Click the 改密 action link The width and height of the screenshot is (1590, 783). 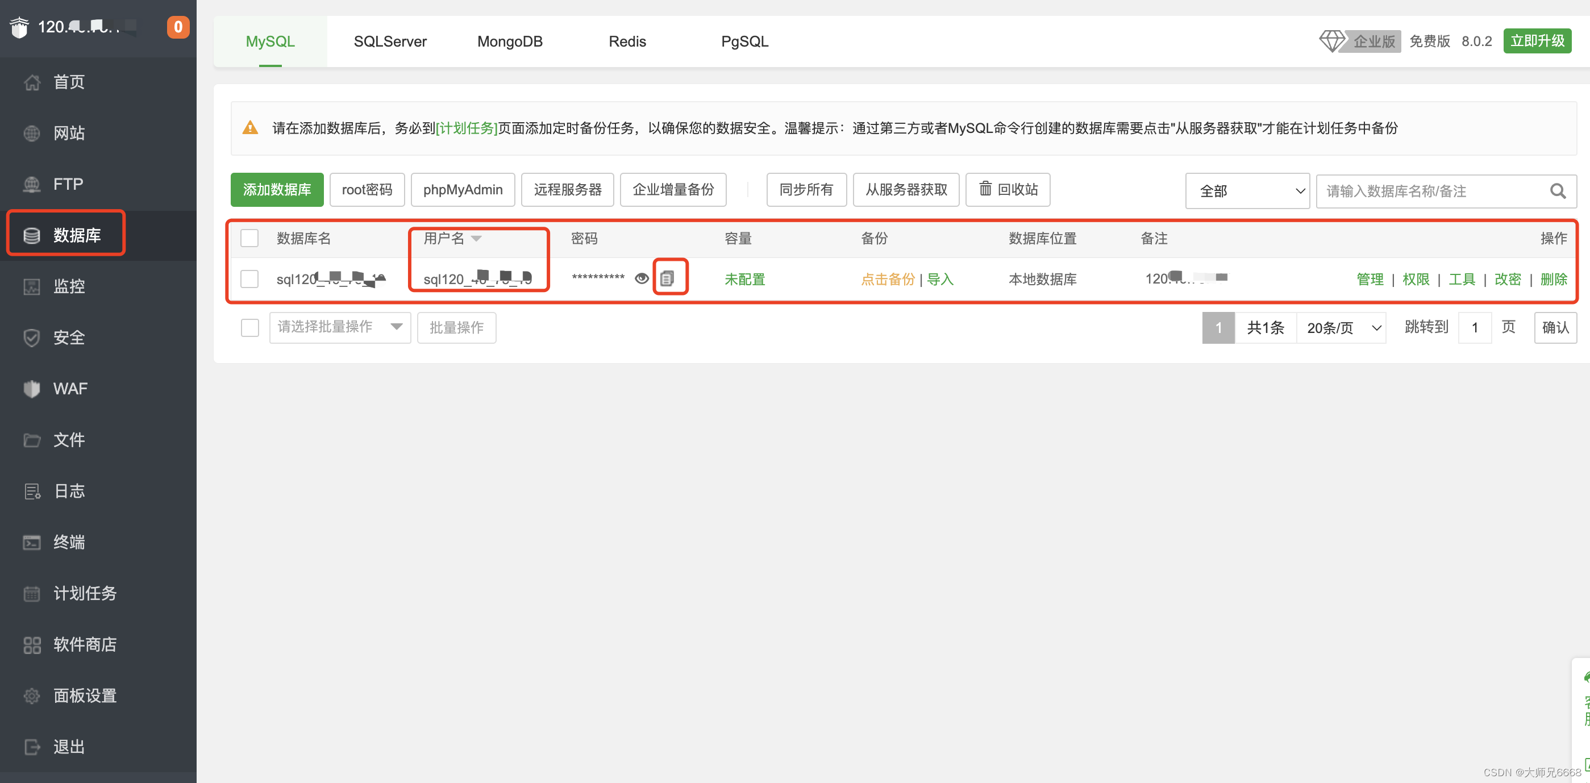1508,279
